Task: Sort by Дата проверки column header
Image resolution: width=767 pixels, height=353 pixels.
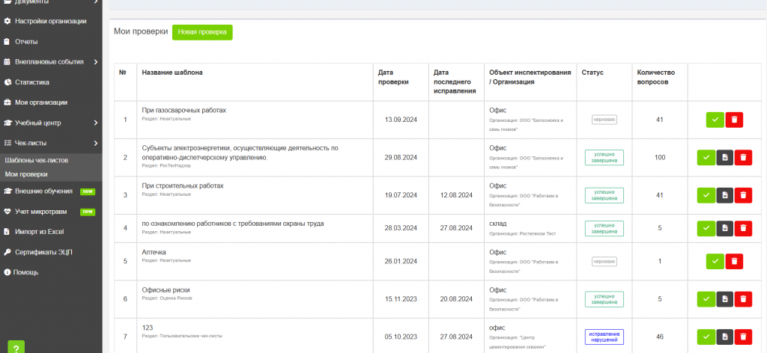Action: pyautogui.click(x=393, y=77)
